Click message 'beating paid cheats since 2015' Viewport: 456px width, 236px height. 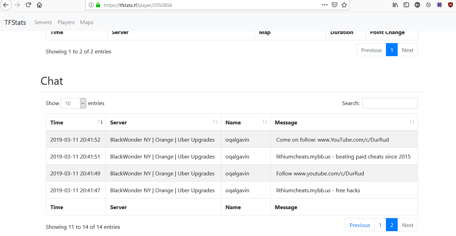pyautogui.click(x=373, y=156)
